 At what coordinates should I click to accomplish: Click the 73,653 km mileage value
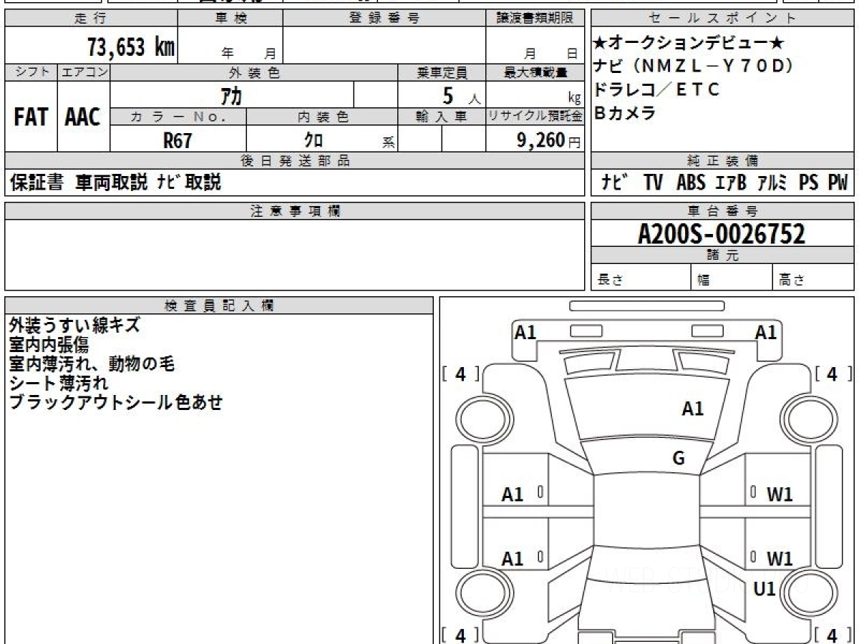131,47
